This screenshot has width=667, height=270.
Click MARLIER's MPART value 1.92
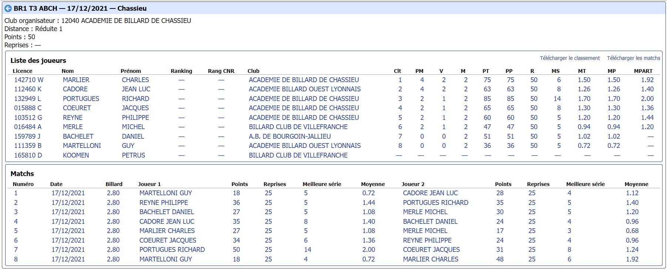647,80
